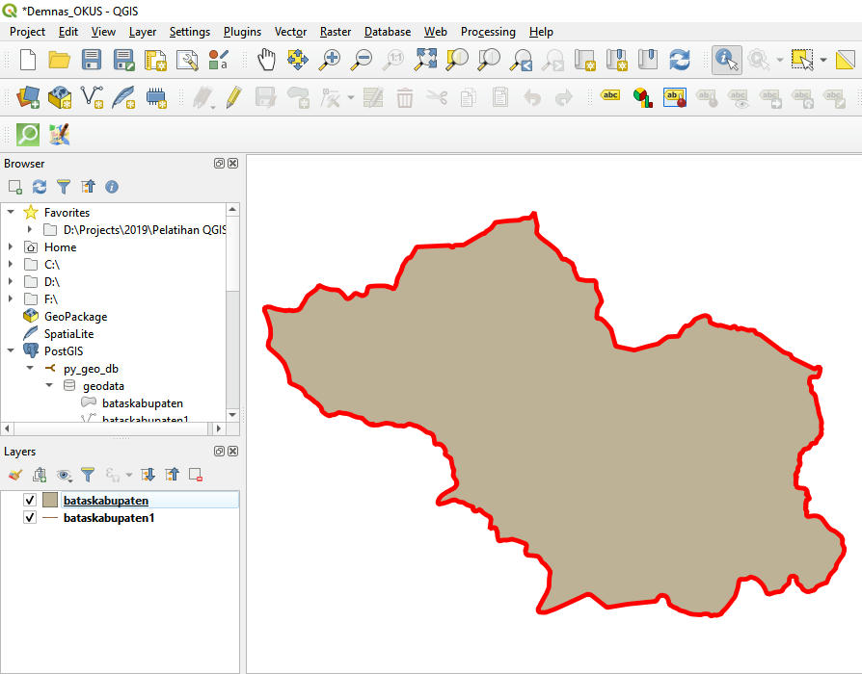Image resolution: width=862 pixels, height=674 pixels.
Task: Open the Layer menu
Action: (x=143, y=32)
